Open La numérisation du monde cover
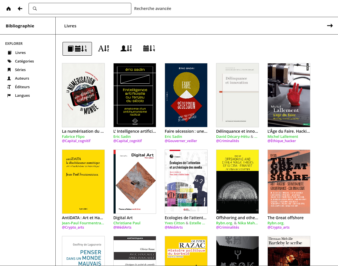This screenshot has width=338, height=266. click(x=83, y=95)
